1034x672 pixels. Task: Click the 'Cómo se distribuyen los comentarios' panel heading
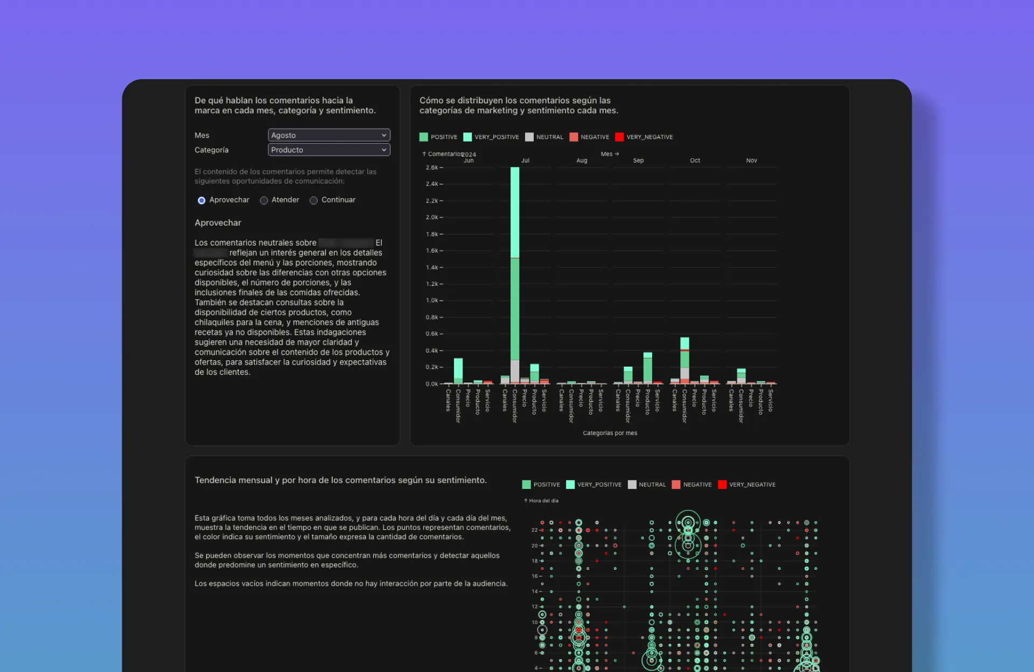(x=519, y=106)
